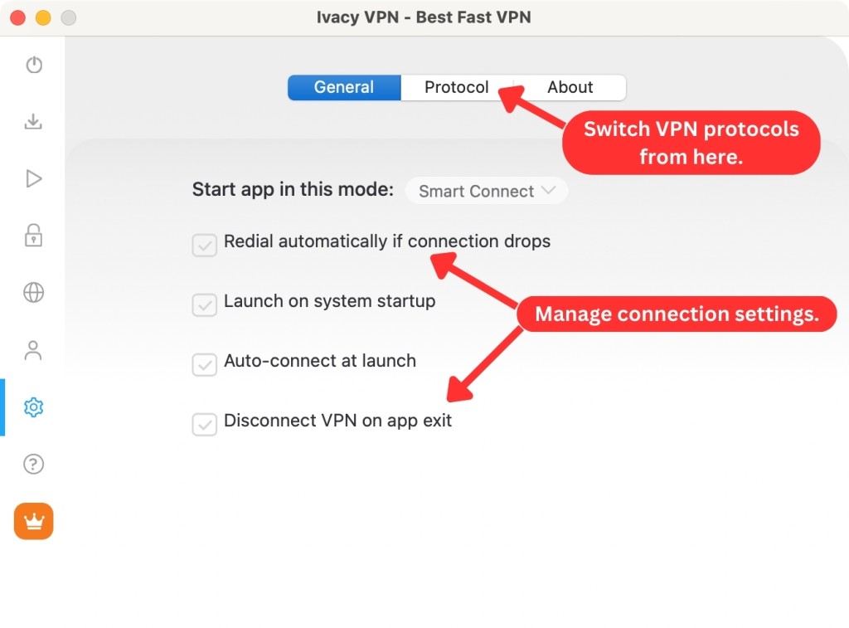849x628 pixels.
Task: Click 'Disconnect VPN on app exit' text
Action: (x=338, y=421)
